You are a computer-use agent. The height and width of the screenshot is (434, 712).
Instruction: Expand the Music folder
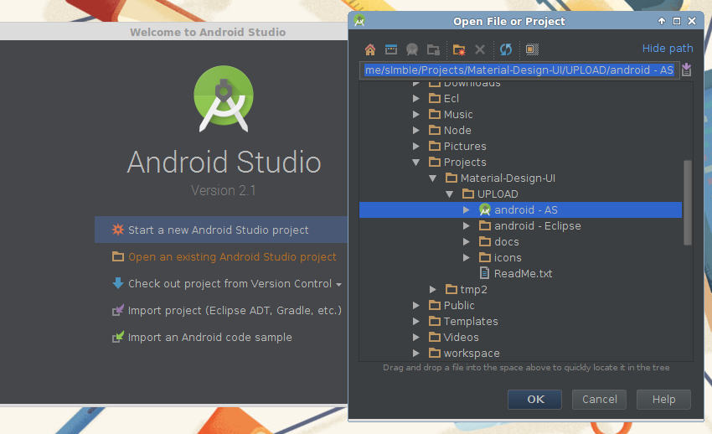(x=415, y=115)
